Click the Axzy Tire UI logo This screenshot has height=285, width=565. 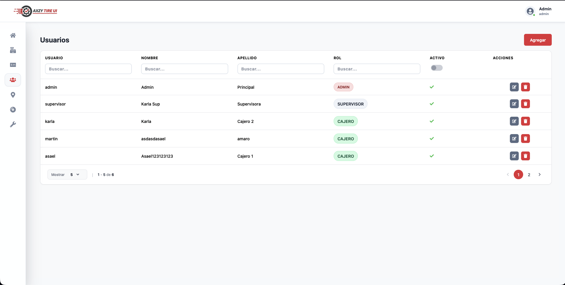point(35,11)
